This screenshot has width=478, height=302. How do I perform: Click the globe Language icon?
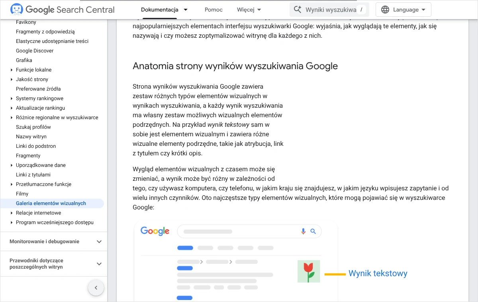click(x=385, y=10)
